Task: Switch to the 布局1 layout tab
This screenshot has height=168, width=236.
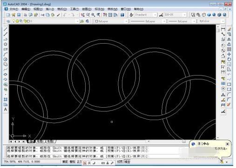Action: [x=40, y=142]
